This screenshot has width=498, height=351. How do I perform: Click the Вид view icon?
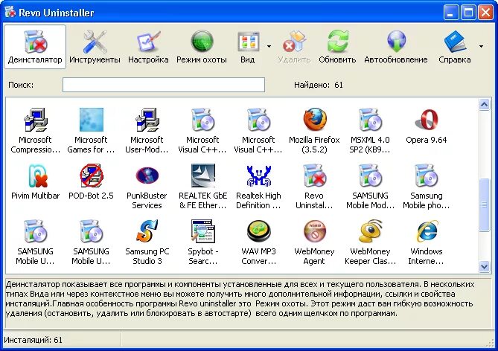coord(248,47)
